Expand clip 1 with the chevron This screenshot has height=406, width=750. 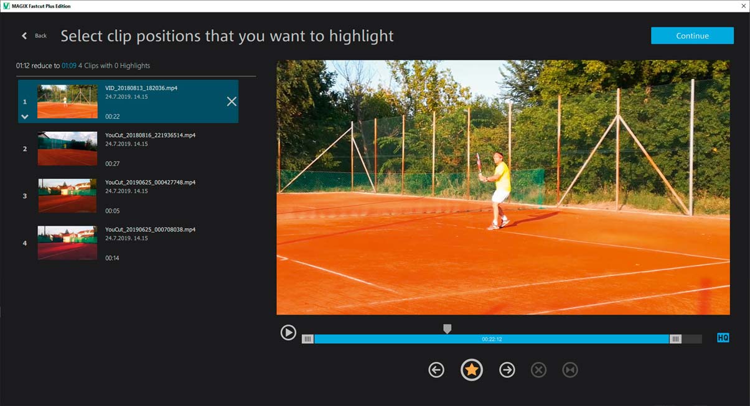(25, 116)
